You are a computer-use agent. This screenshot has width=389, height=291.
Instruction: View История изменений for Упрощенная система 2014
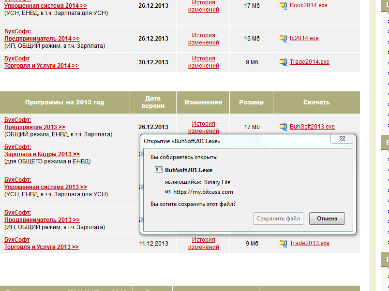tap(203, 6)
